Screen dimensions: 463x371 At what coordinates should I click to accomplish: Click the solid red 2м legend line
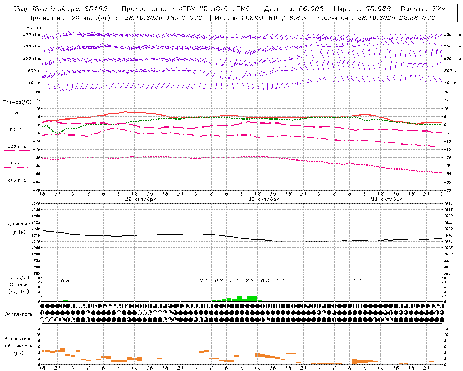click(17, 117)
